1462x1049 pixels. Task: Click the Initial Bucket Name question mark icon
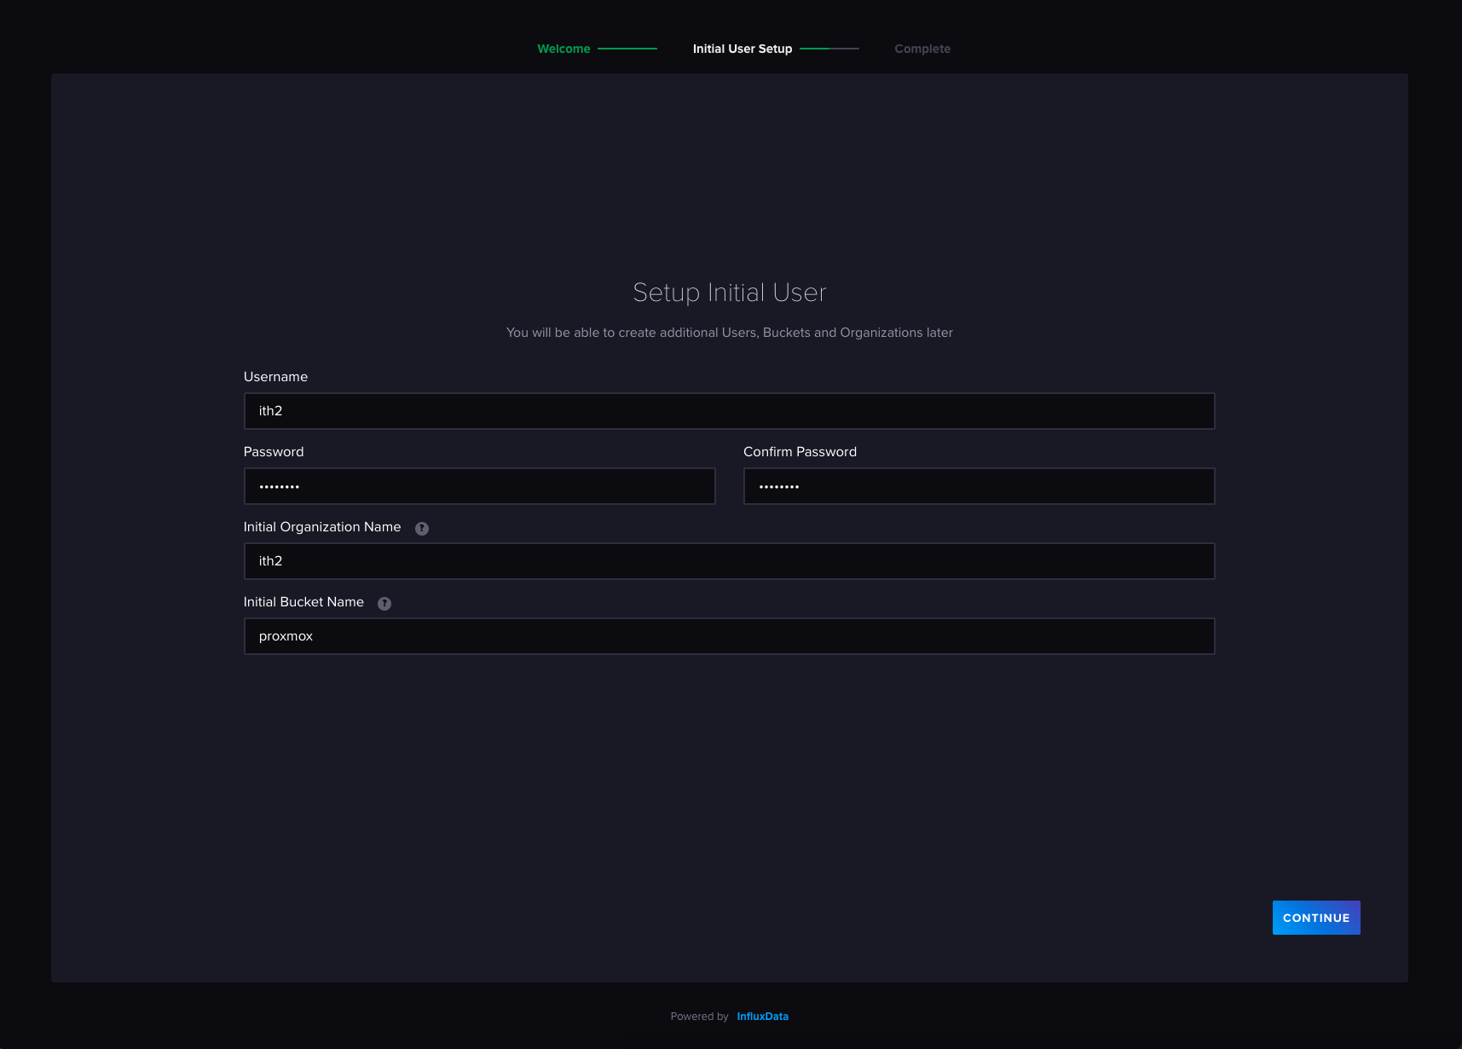click(x=384, y=603)
